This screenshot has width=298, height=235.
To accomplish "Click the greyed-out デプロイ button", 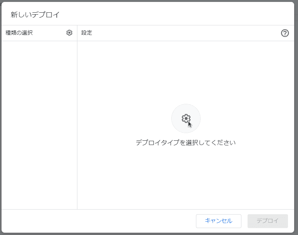I will (x=268, y=221).
